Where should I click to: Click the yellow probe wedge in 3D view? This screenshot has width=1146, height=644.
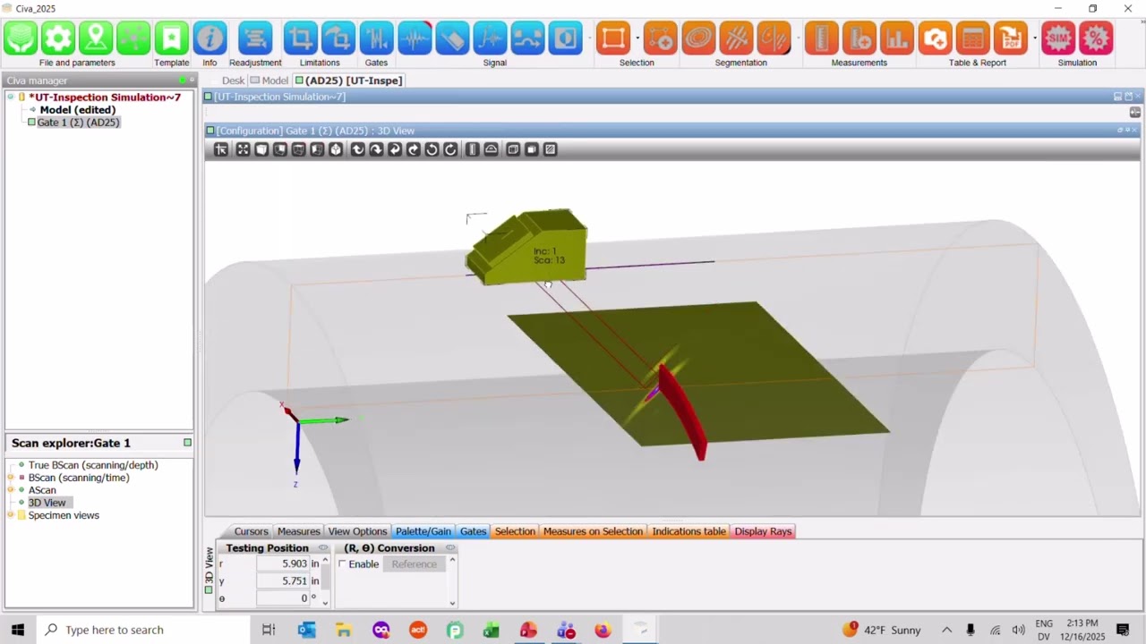point(527,247)
